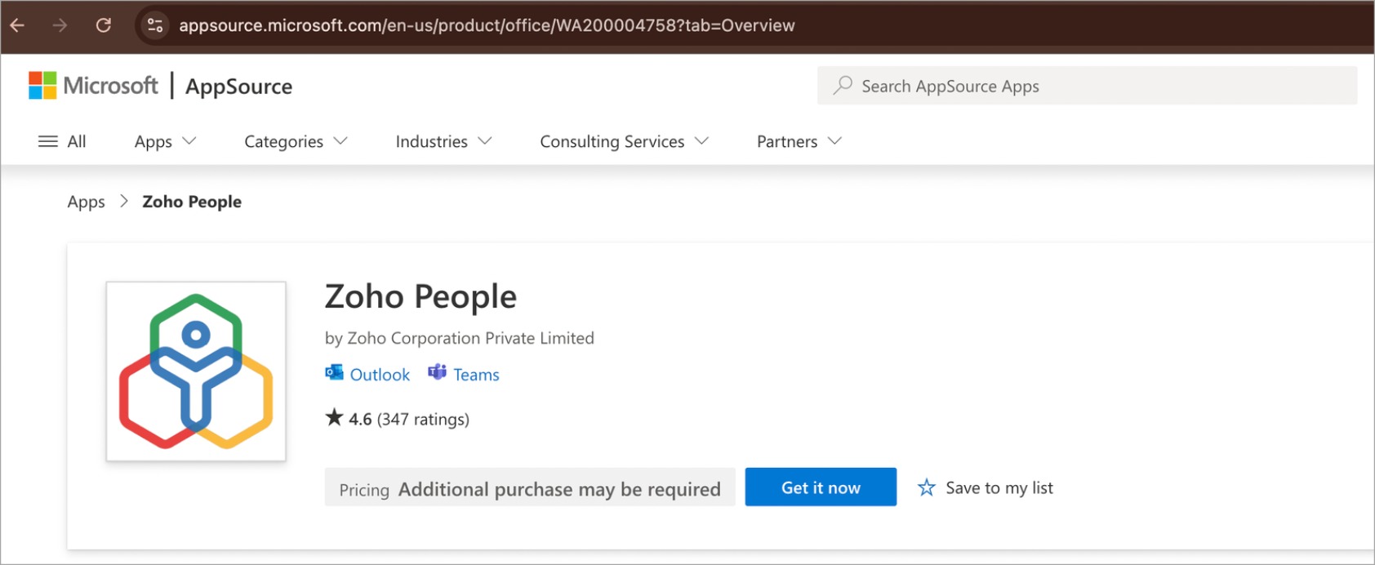Viewport: 1375px width, 565px height.
Task: Click the Zoho People title heading
Action: click(x=421, y=296)
